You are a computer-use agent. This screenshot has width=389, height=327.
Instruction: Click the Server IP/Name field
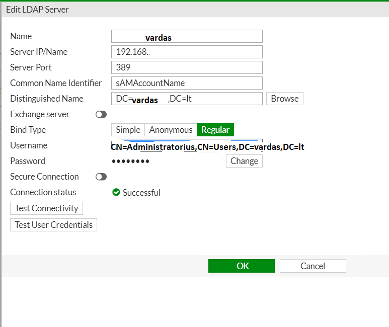(x=187, y=52)
